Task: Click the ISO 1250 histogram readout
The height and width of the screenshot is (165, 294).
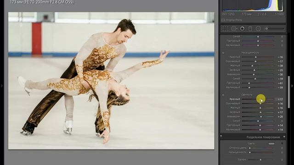Action: click(228, 14)
